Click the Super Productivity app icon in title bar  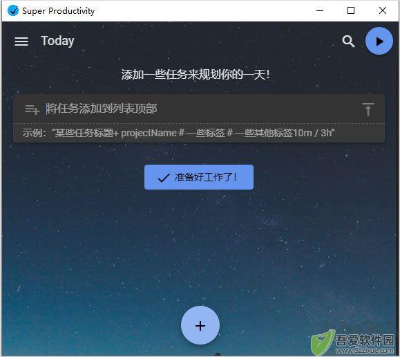tap(13, 11)
